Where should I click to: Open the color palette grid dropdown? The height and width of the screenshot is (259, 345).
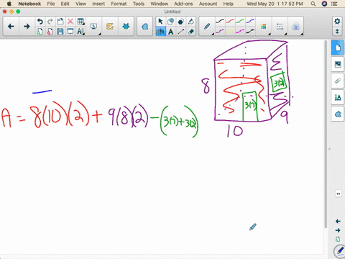(x=264, y=27)
